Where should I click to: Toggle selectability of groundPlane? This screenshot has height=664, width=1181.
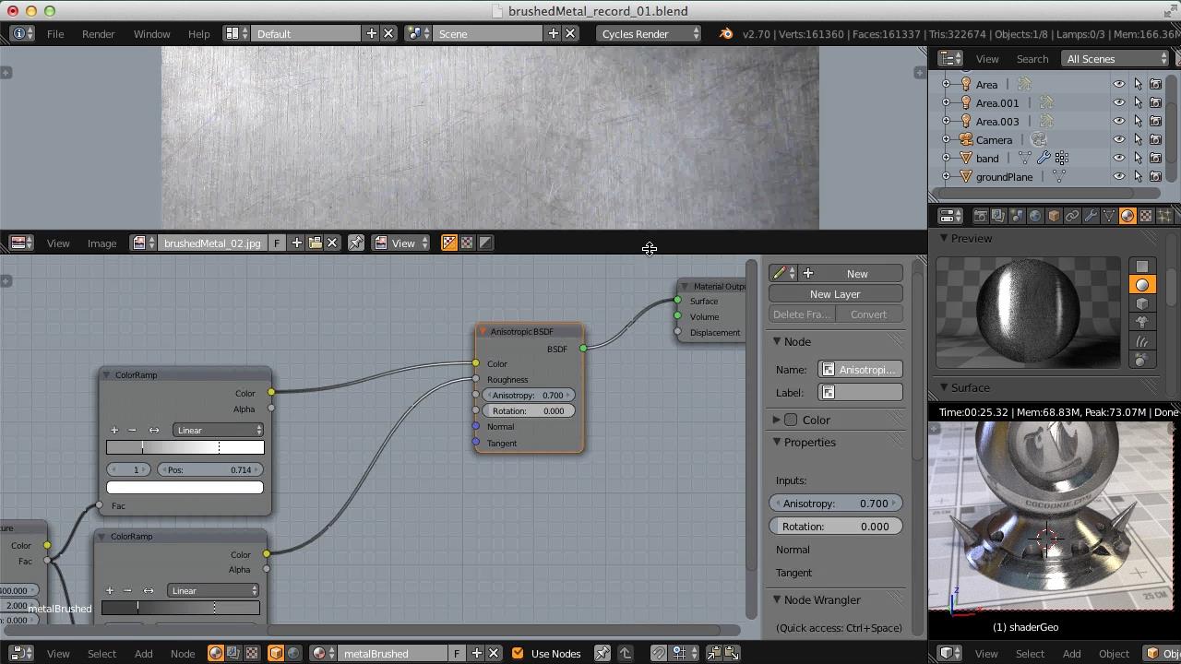(x=1138, y=176)
